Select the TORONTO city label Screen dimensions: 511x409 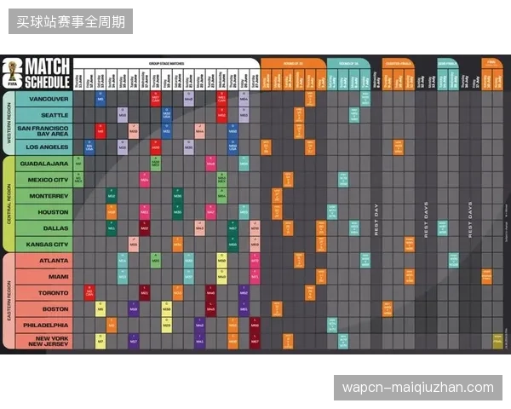[x=44, y=292]
